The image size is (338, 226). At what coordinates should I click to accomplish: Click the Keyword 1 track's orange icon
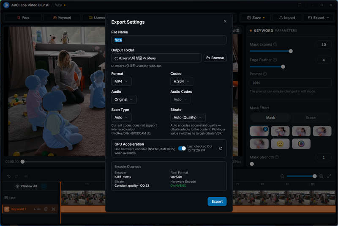pos(7,209)
